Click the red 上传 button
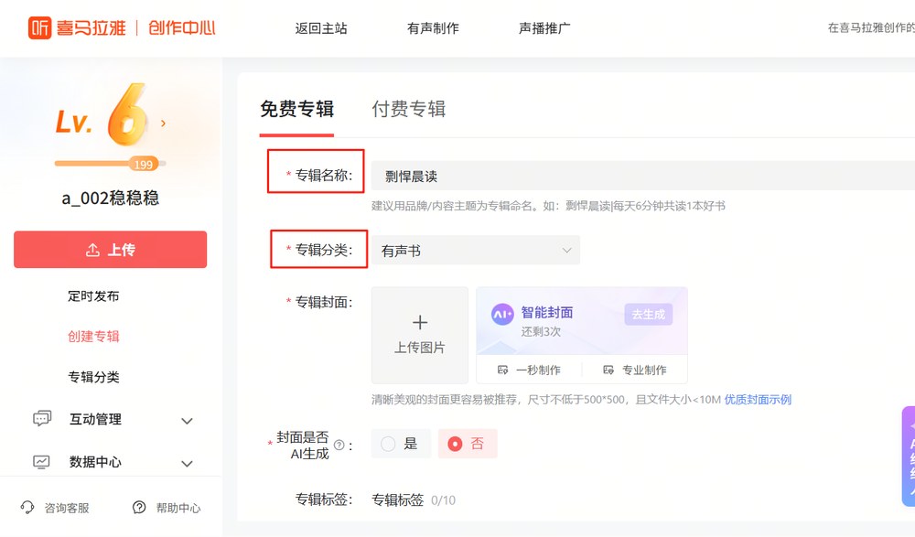Image resolution: width=915 pixels, height=537 pixels. click(x=111, y=250)
